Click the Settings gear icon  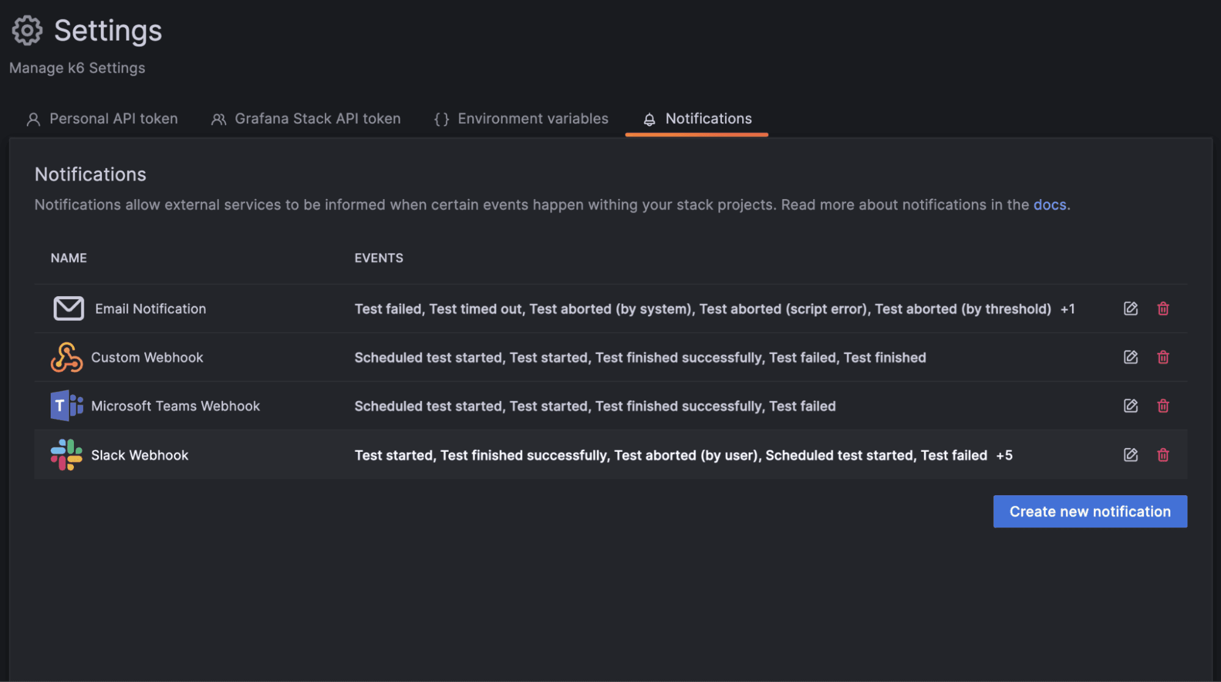pos(26,29)
